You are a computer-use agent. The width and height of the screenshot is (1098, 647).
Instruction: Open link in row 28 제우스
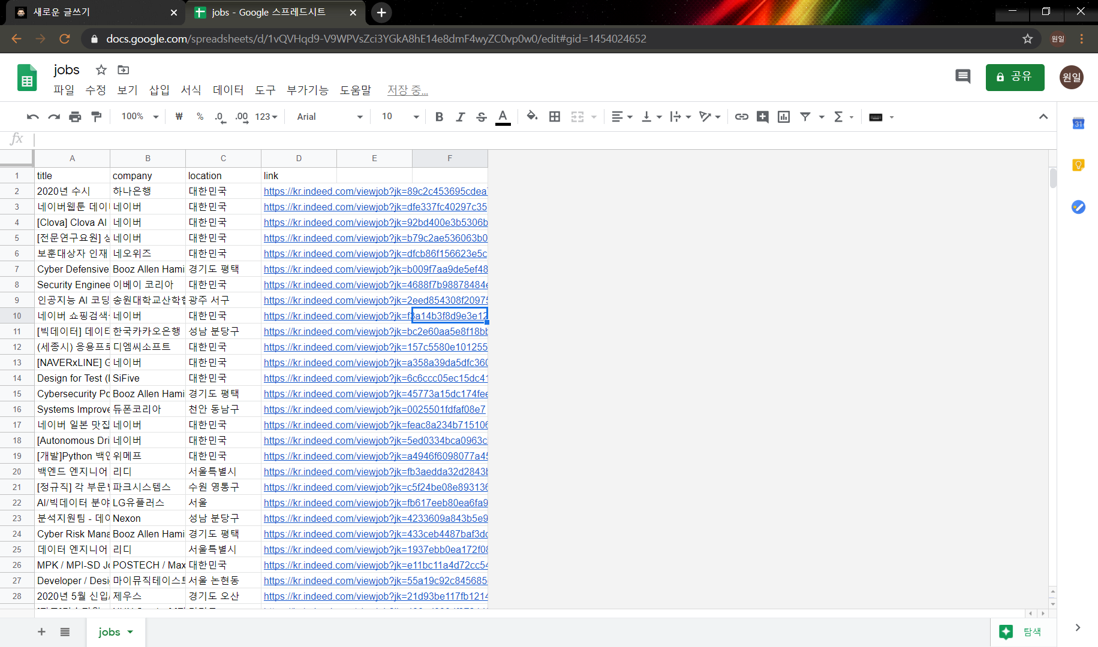point(375,596)
